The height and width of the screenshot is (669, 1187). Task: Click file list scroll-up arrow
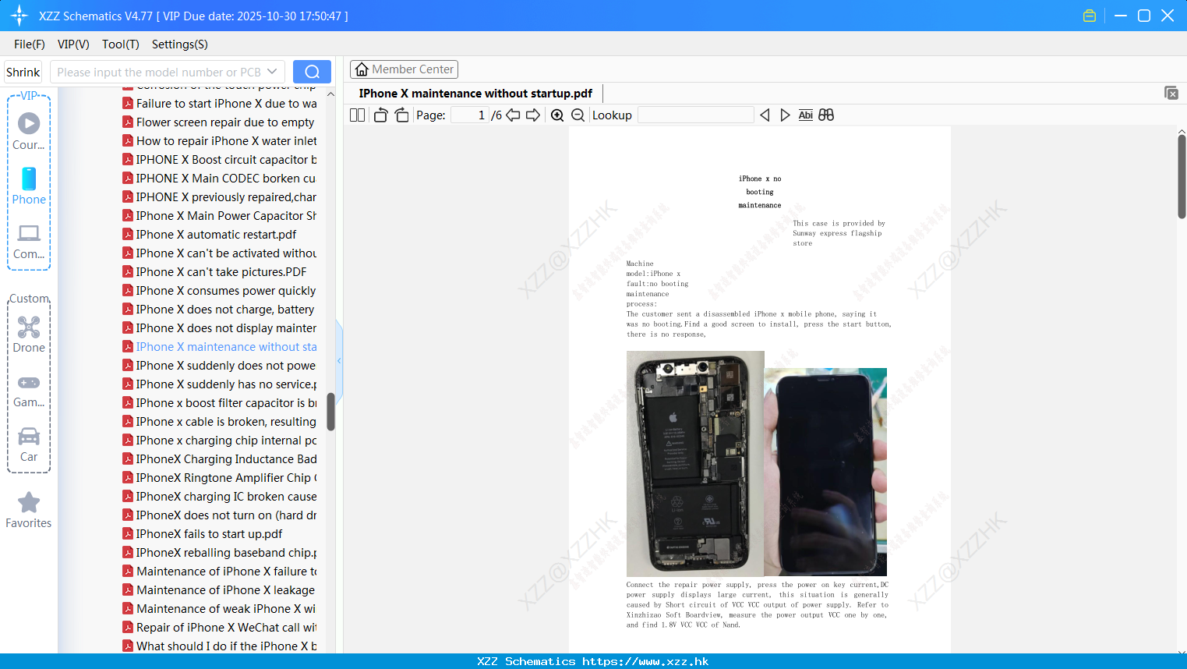pyautogui.click(x=330, y=94)
